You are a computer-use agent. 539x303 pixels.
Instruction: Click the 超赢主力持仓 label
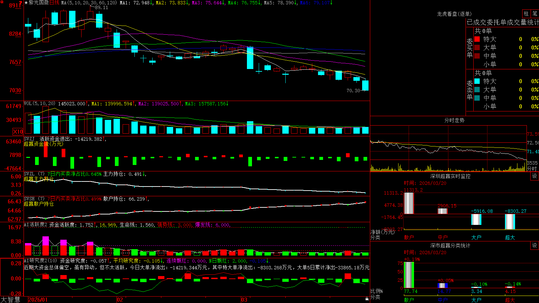39,179
